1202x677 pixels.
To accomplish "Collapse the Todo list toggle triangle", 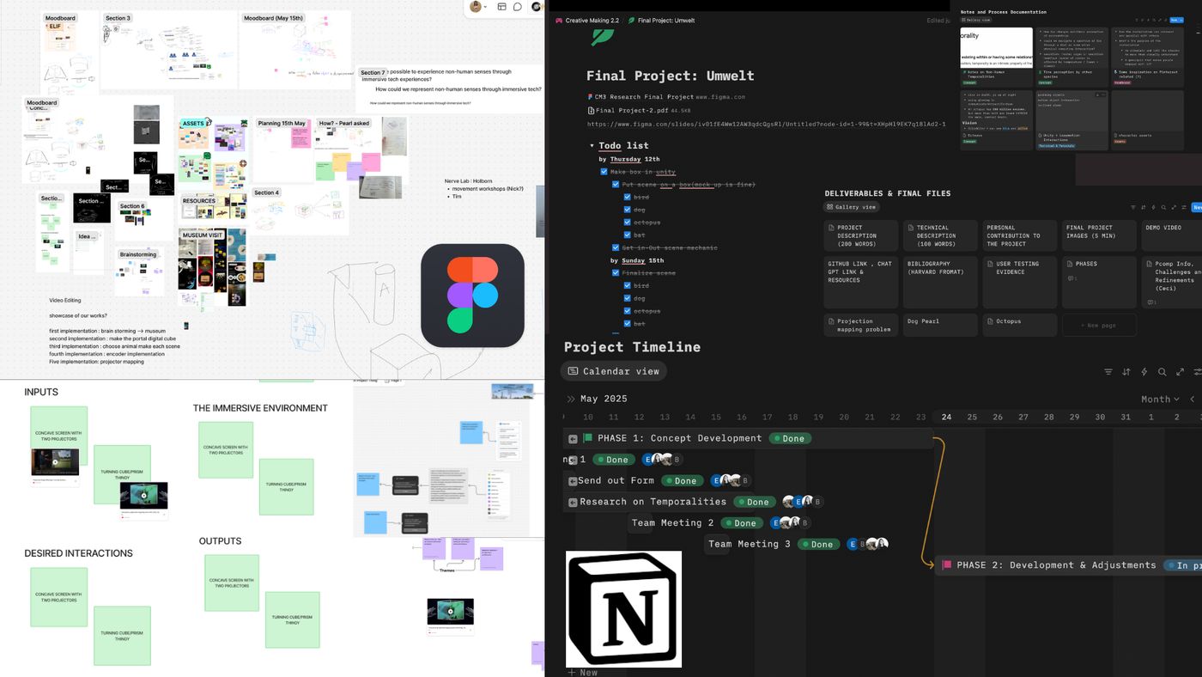I will (592, 146).
